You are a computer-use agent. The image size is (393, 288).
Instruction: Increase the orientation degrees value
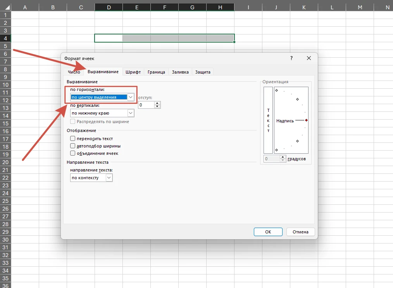283,157
